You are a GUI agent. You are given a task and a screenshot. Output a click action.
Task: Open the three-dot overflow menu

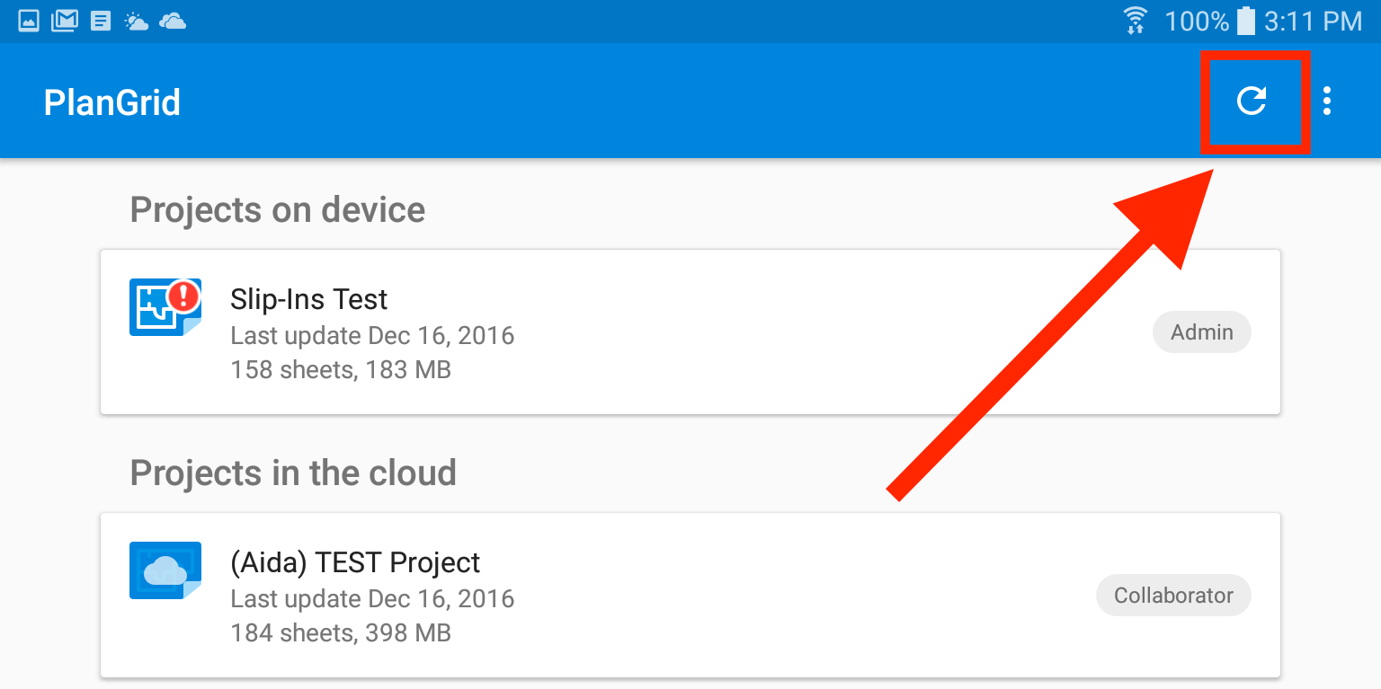click(x=1327, y=101)
